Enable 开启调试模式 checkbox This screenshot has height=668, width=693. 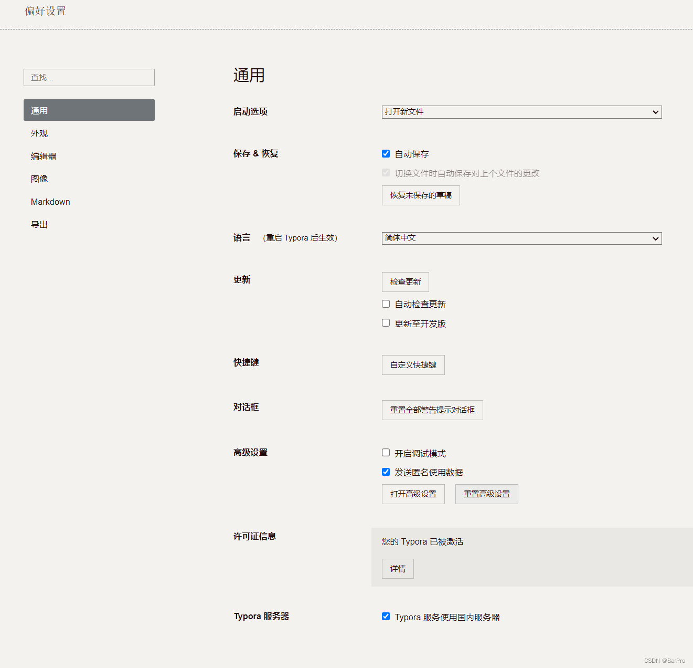click(x=386, y=453)
